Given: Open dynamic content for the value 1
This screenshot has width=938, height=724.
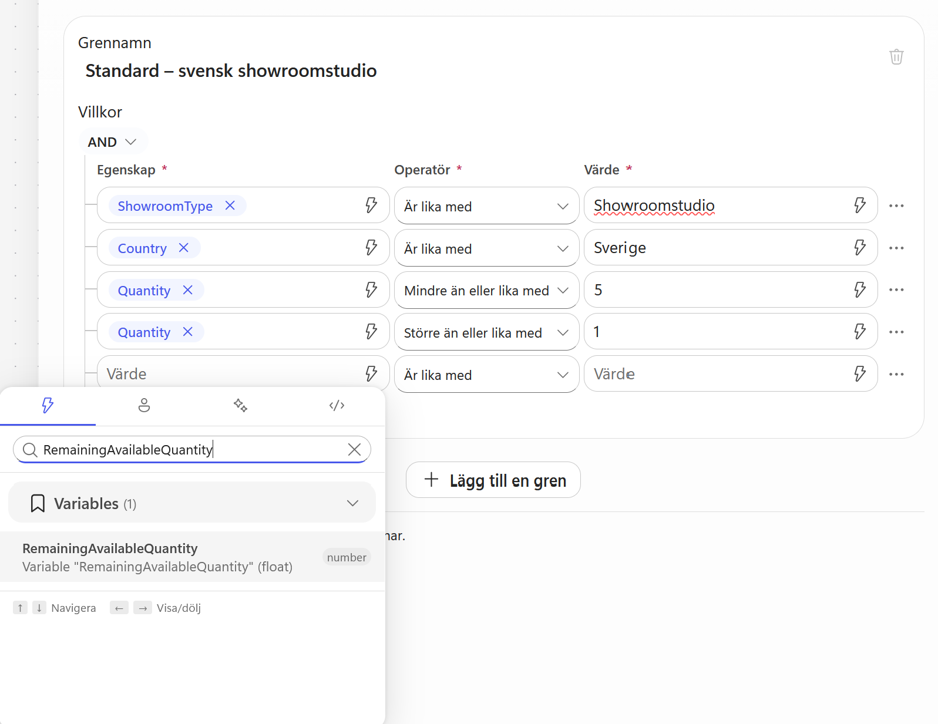Looking at the screenshot, I should [x=860, y=332].
